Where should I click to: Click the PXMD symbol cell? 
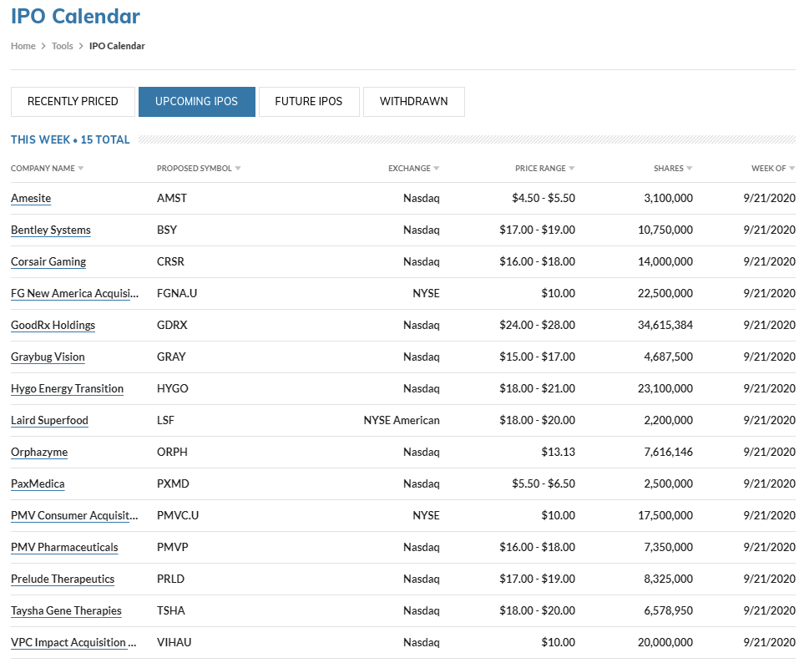point(173,484)
